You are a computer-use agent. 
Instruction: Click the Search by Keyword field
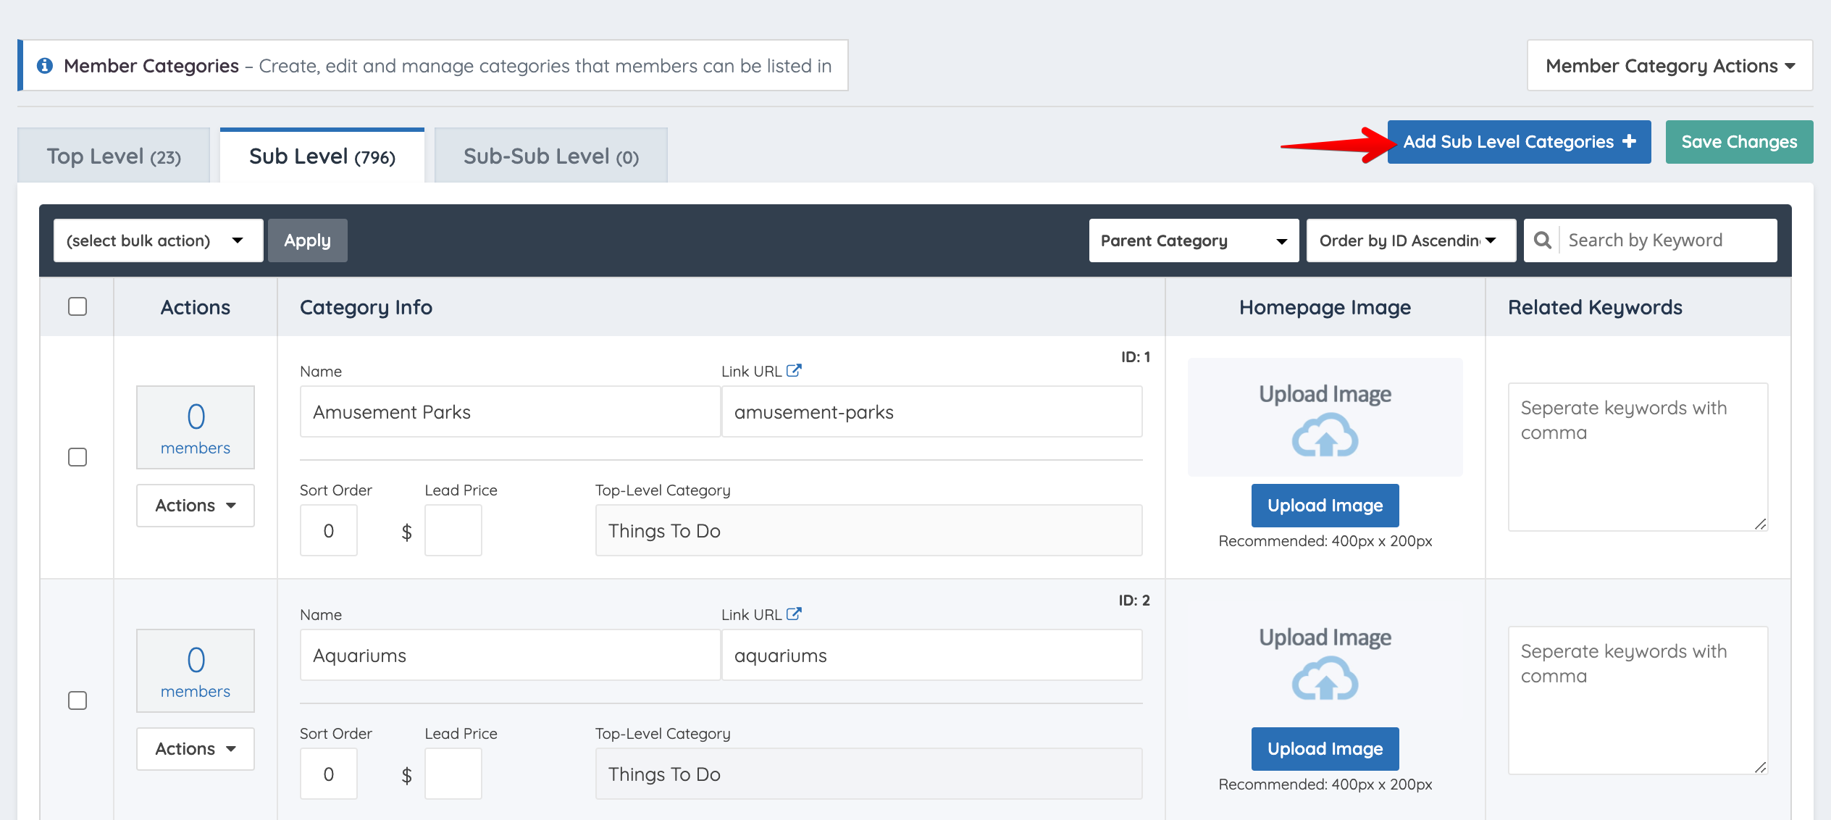click(x=1666, y=240)
